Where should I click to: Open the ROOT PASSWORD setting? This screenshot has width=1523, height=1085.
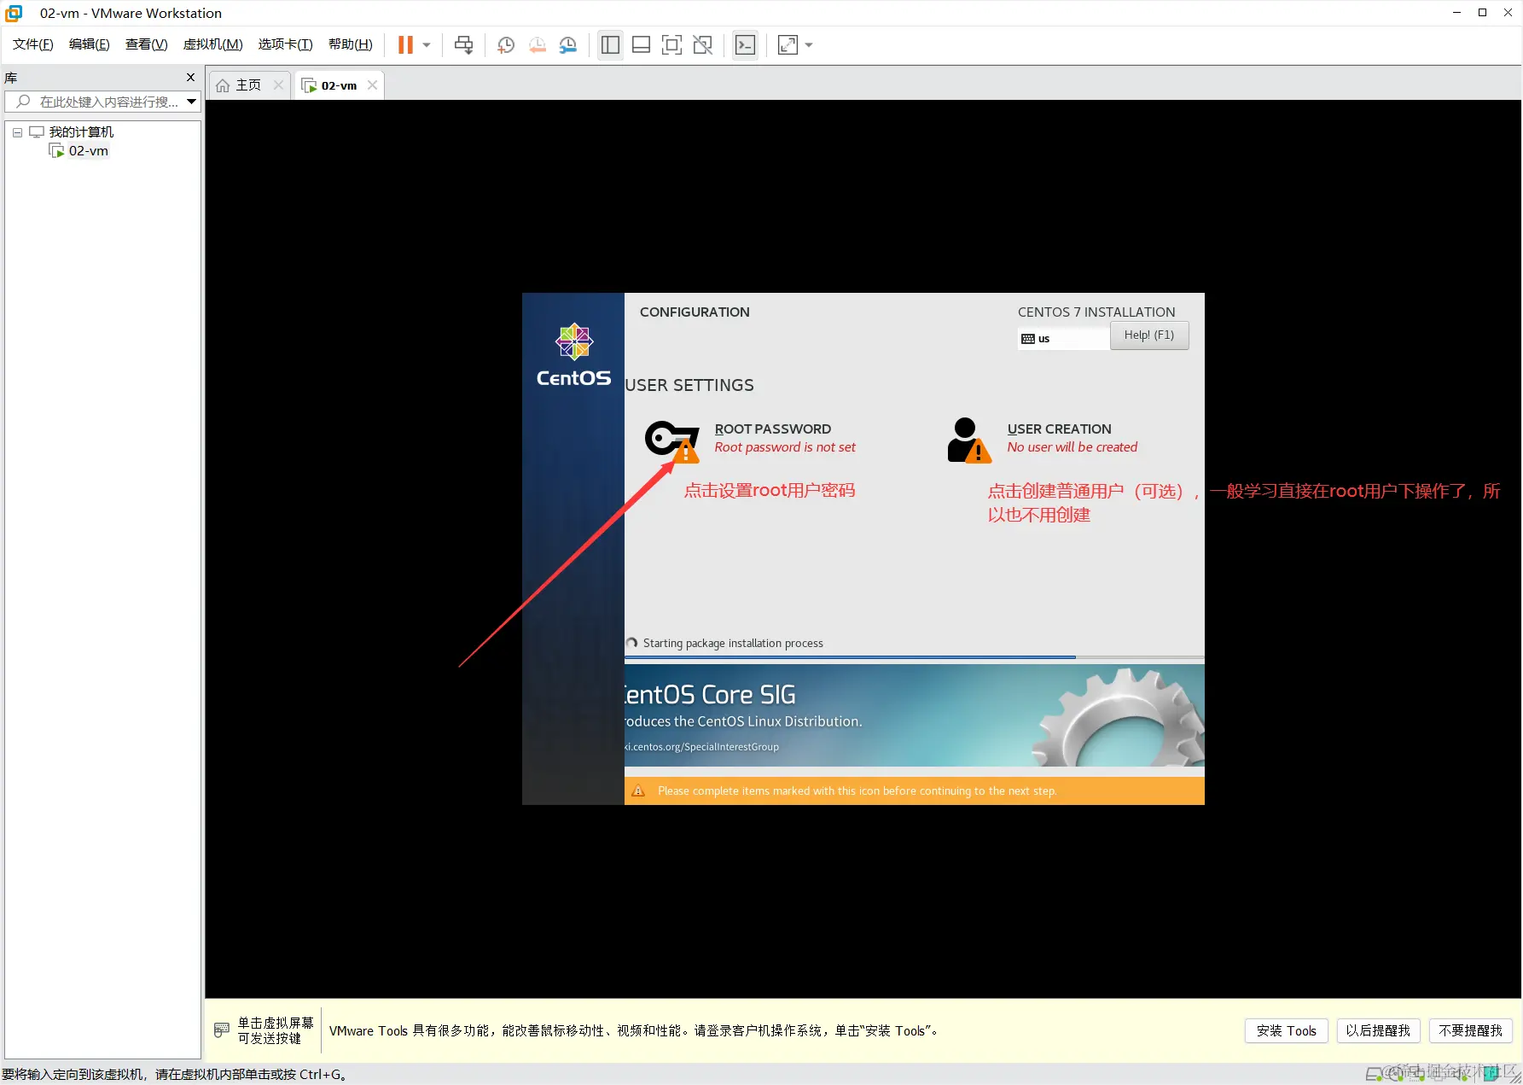pyautogui.click(x=751, y=439)
